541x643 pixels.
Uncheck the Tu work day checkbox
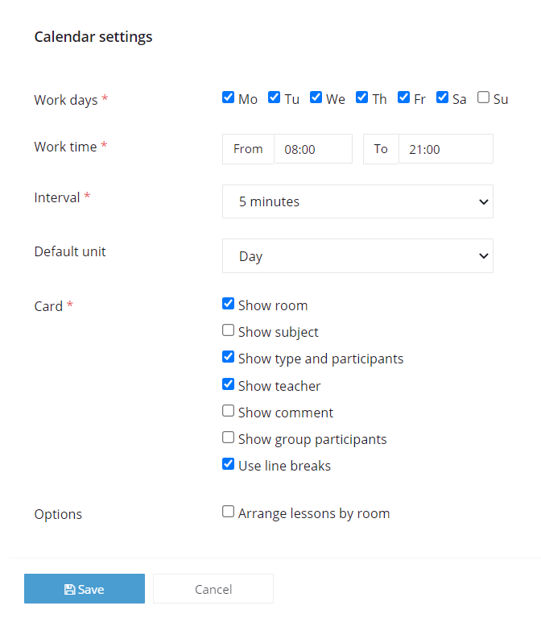275,97
